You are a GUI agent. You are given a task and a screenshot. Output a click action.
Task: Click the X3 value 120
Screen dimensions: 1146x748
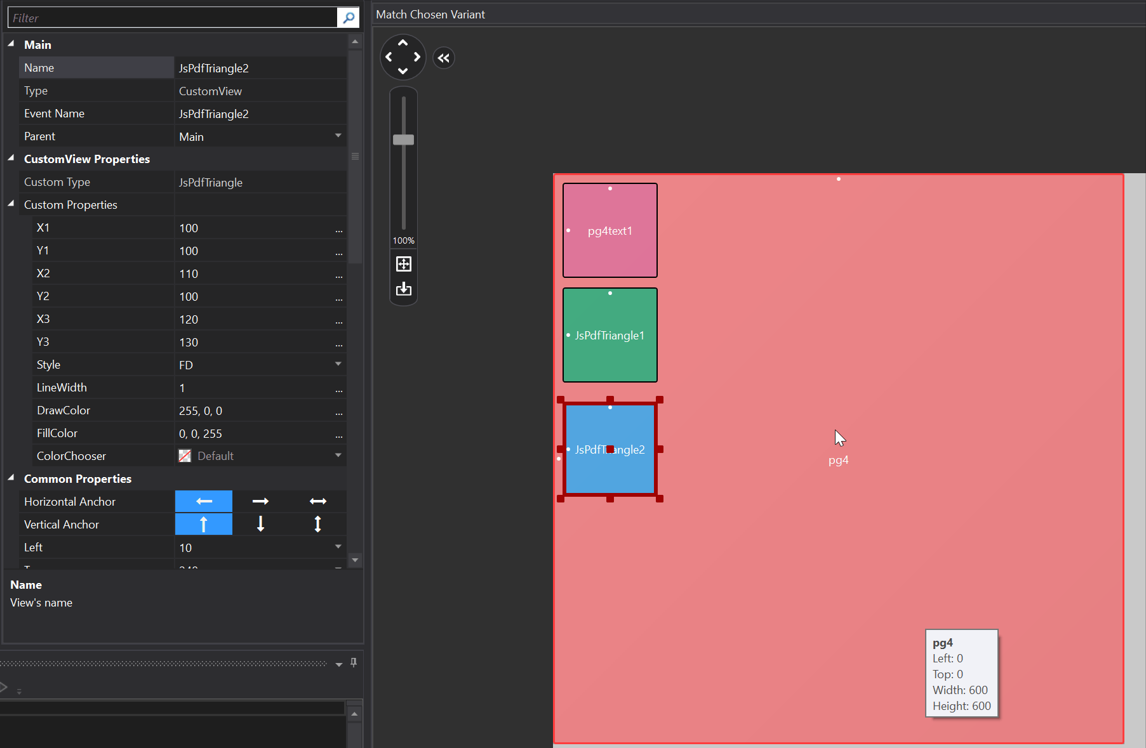point(189,319)
